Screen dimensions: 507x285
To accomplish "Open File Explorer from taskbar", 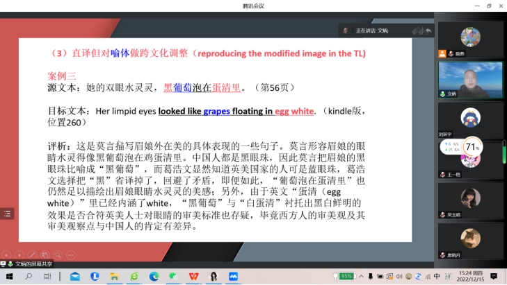I will [x=114, y=276].
